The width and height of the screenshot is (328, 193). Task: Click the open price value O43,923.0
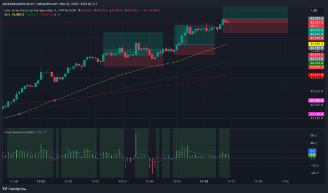(x=85, y=10)
